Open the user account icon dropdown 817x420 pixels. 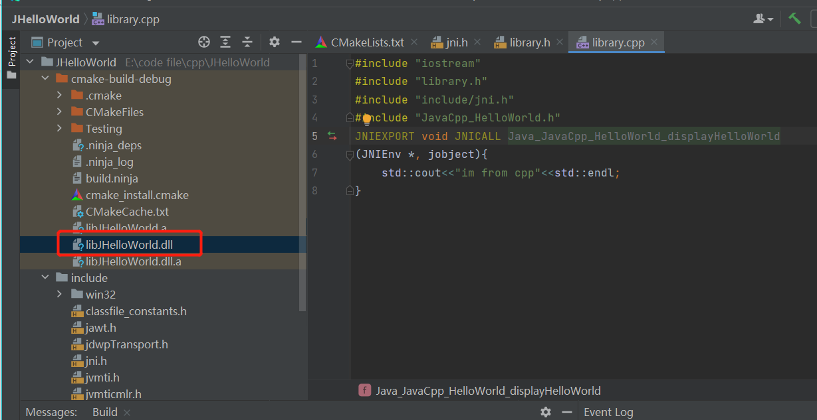[x=763, y=19]
